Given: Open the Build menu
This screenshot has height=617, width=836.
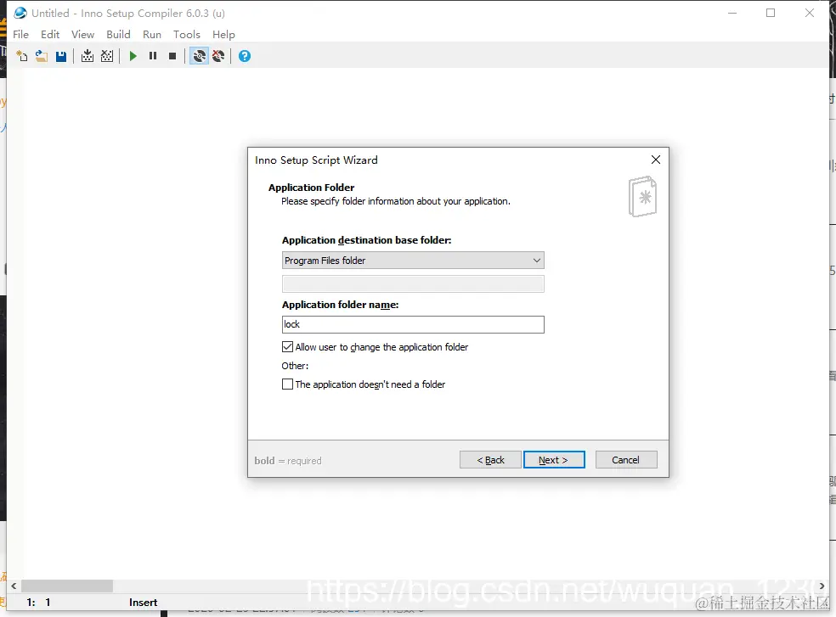Looking at the screenshot, I should (118, 35).
